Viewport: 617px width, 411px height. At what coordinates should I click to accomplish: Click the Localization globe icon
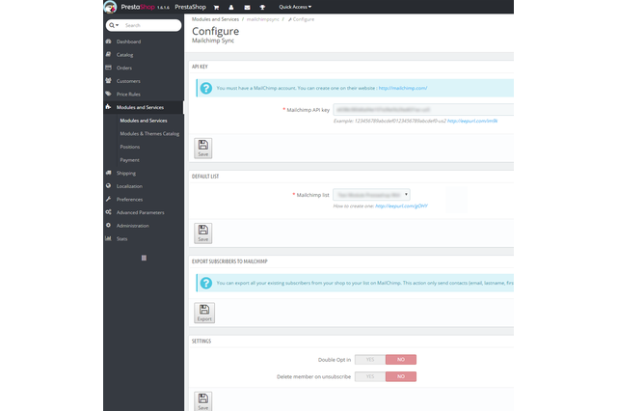click(108, 186)
